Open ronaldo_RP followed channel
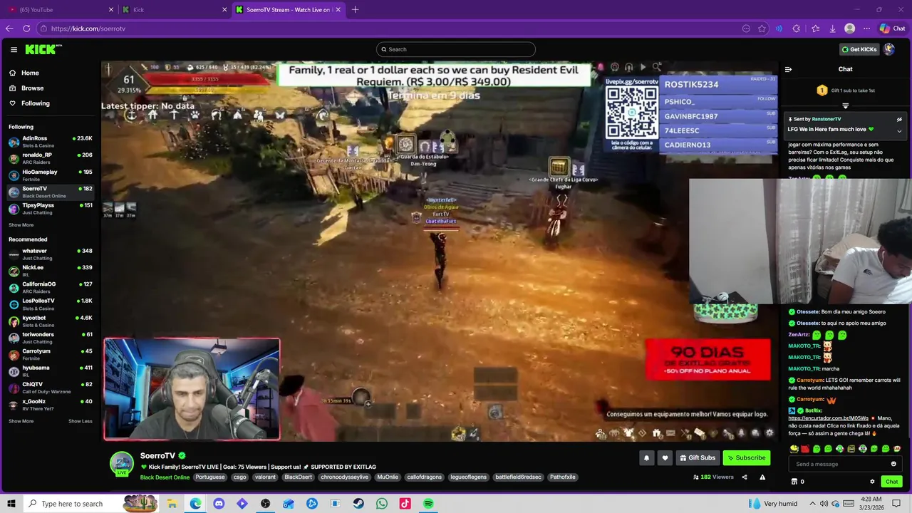This screenshot has height=513, width=912. 50,157
